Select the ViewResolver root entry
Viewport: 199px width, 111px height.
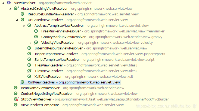tap(53, 3)
